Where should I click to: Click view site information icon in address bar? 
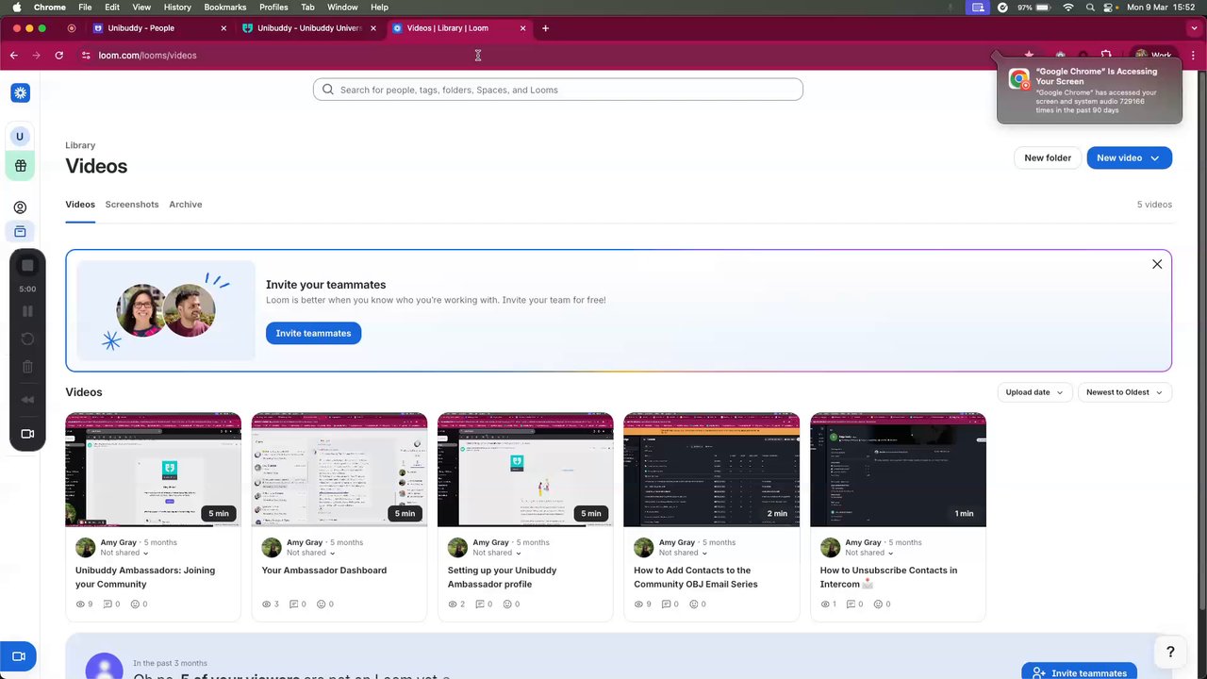(86, 56)
